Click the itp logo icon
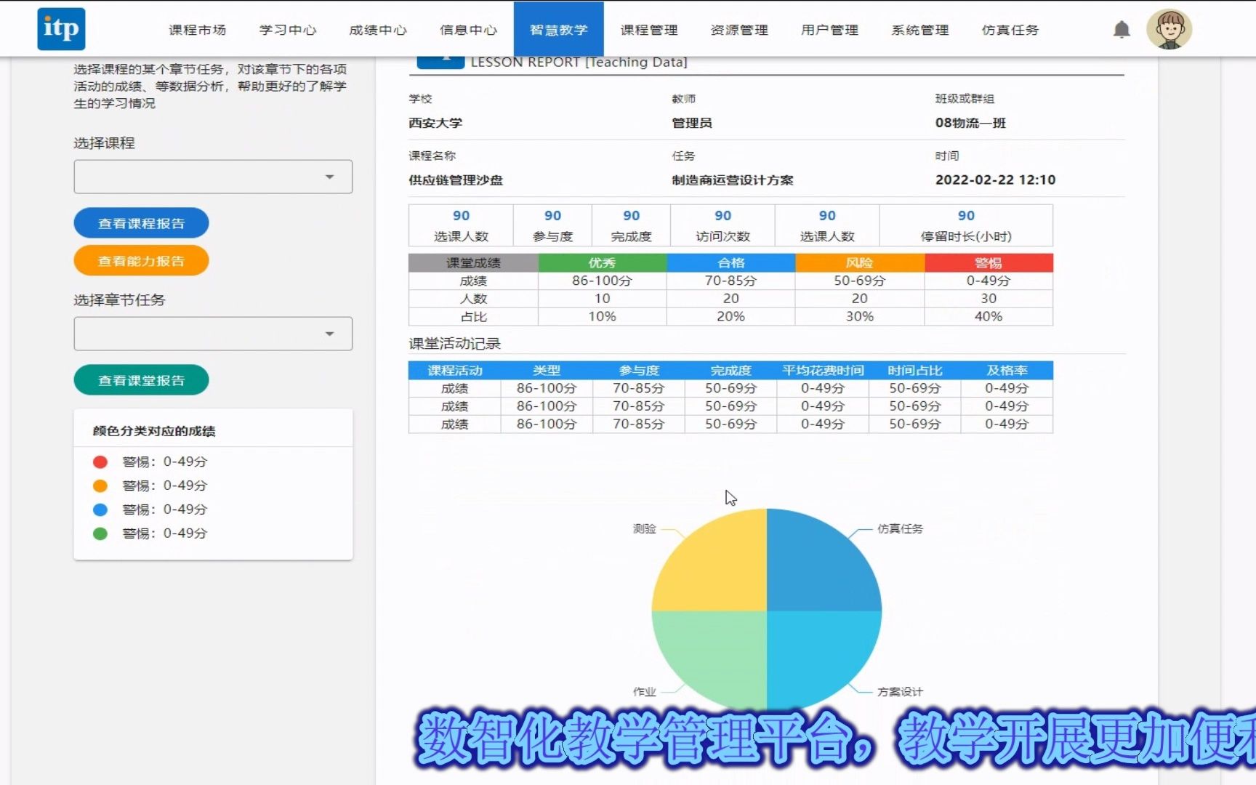The width and height of the screenshot is (1256, 785). click(61, 29)
